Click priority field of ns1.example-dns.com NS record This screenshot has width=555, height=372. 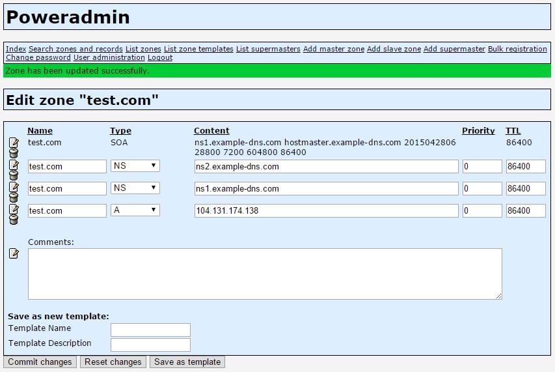pos(482,188)
